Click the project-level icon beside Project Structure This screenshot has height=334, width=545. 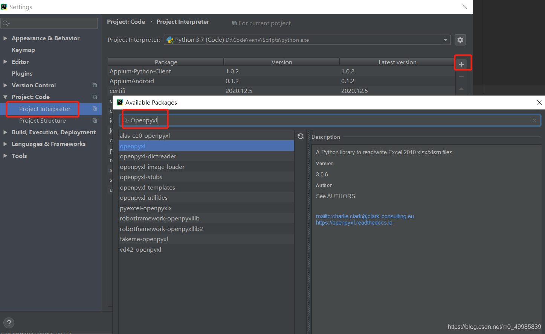tap(95, 121)
